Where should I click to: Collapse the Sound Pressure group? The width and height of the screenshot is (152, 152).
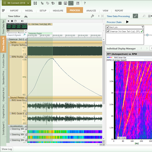9,97
